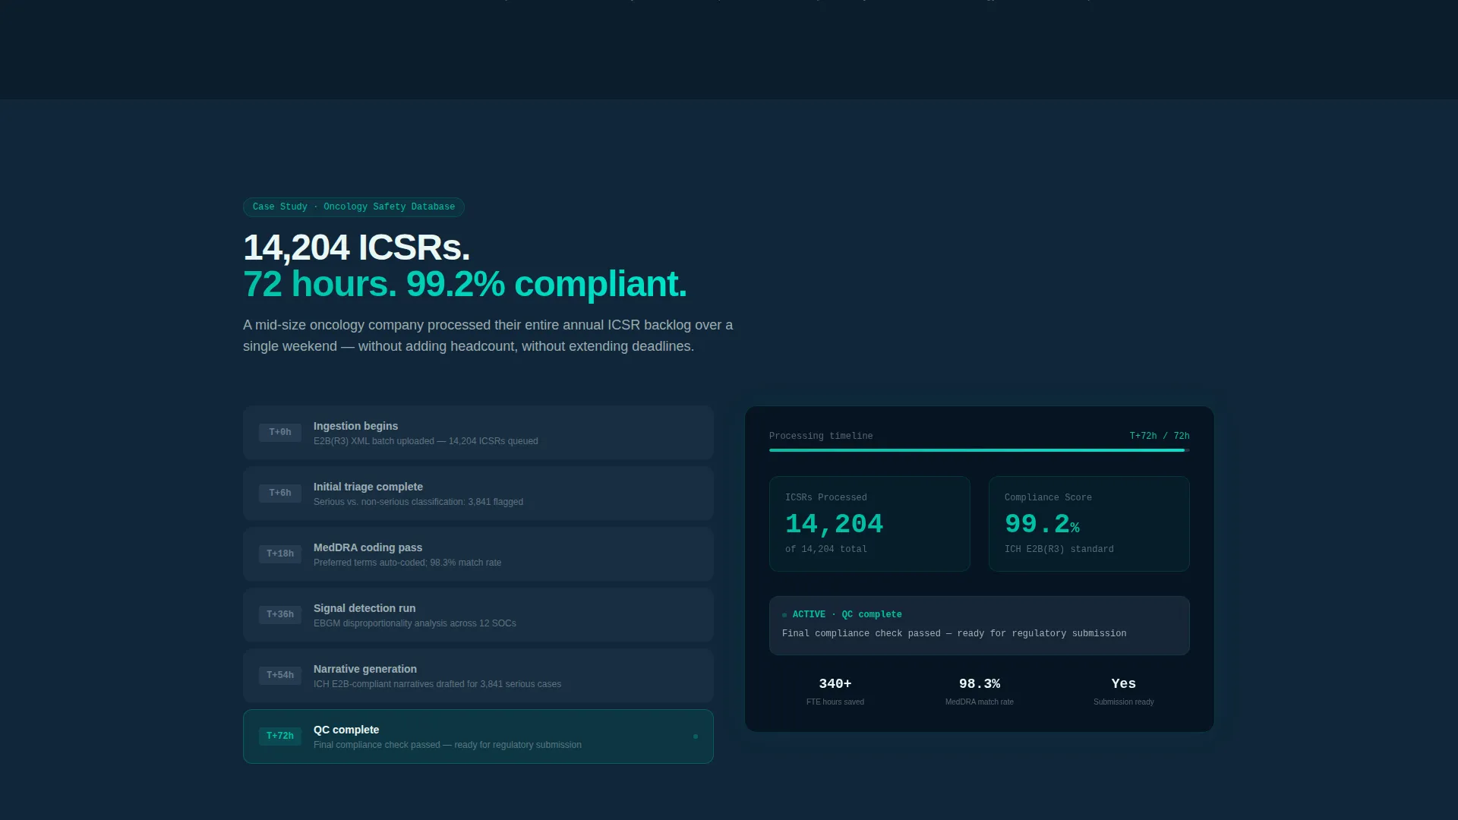Image resolution: width=1458 pixels, height=820 pixels.
Task: Click the ACTIVE QC complete status box
Action: (980, 626)
